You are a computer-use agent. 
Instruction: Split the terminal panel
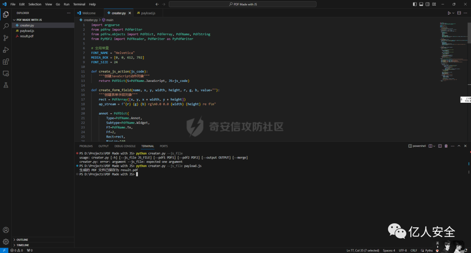pyautogui.click(x=440, y=146)
